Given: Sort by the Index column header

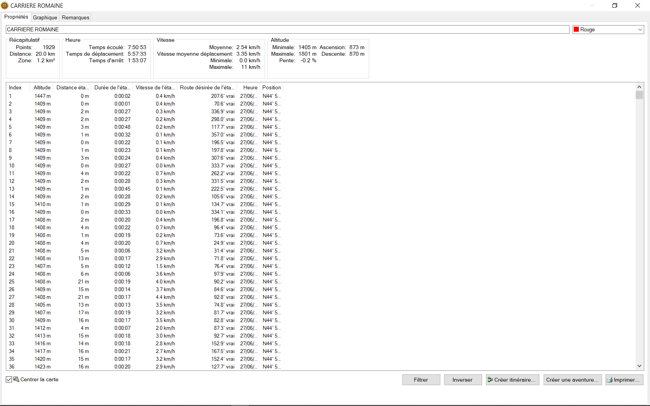Looking at the screenshot, I should tap(18, 87).
